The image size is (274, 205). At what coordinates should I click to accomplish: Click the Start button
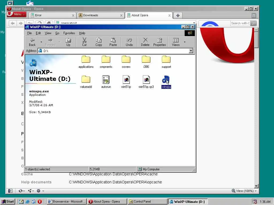8,202
